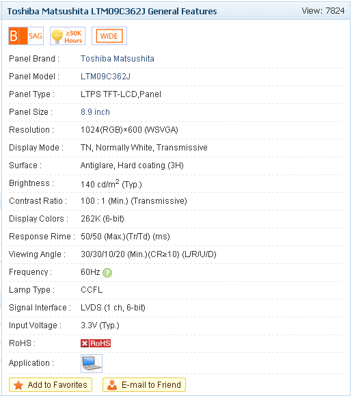Click the Add to Favorites button label
The height and width of the screenshot is (398, 354).
57,385
